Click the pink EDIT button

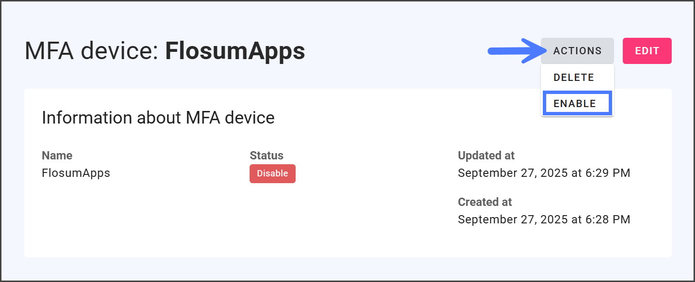click(x=647, y=51)
